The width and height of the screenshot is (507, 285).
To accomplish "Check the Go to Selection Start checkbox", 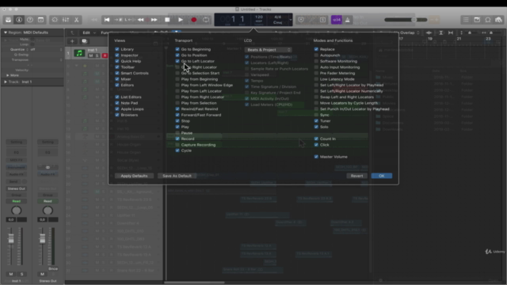I will [177, 73].
